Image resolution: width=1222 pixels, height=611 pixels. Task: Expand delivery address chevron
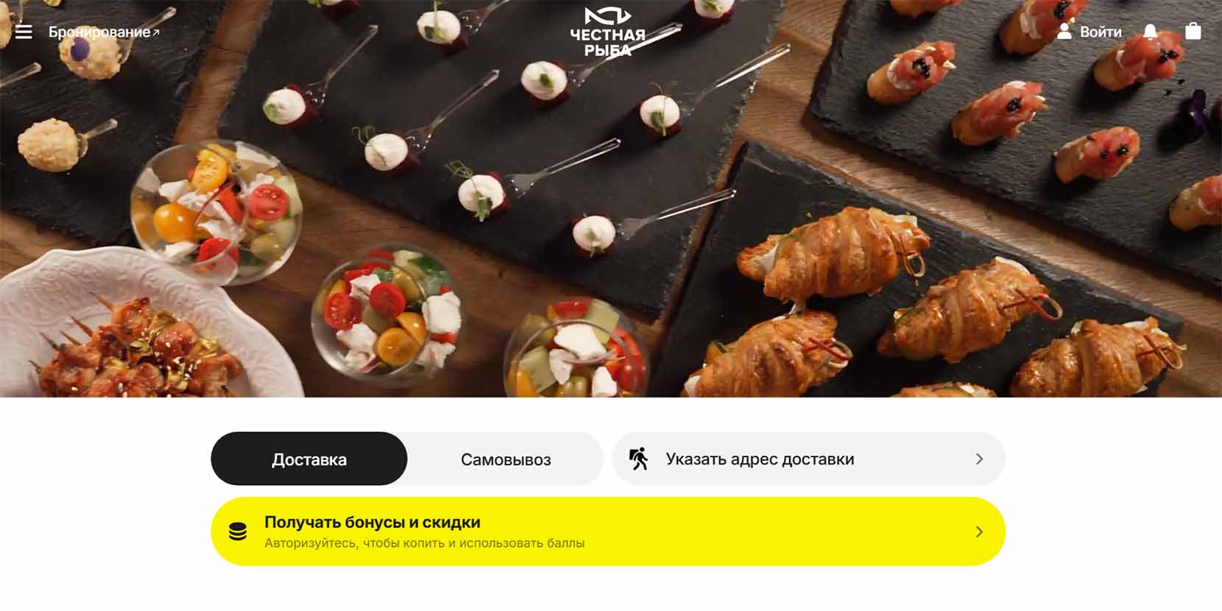click(x=979, y=459)
